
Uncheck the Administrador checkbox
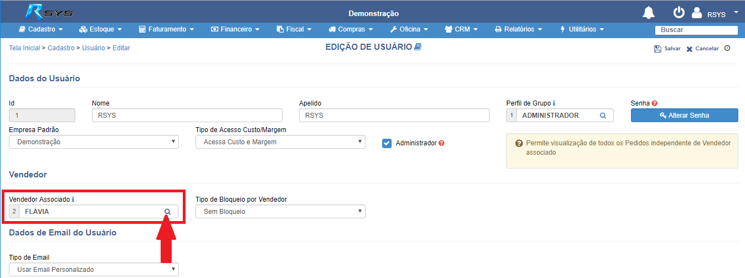point(387,143)
